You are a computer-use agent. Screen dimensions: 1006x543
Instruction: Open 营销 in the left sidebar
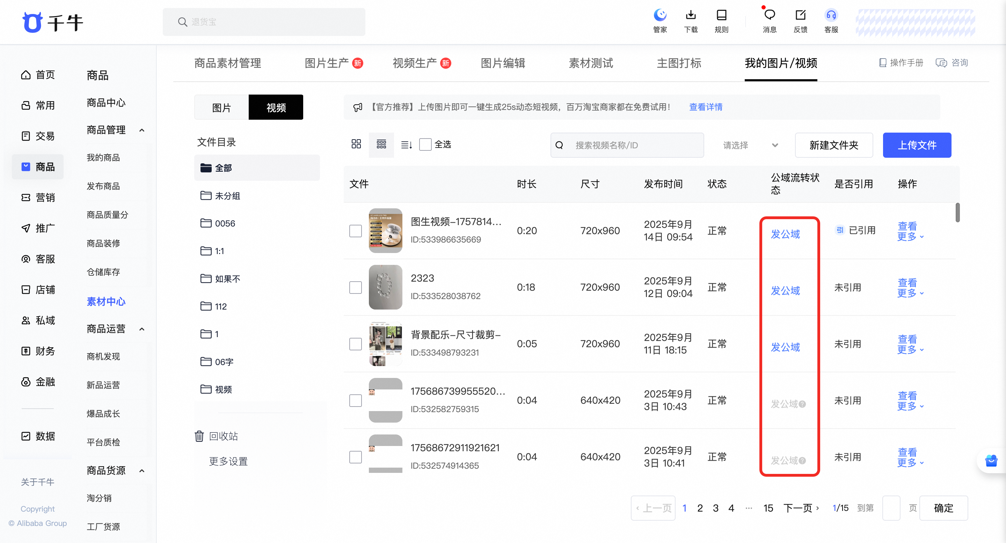[x=38, y=198]
